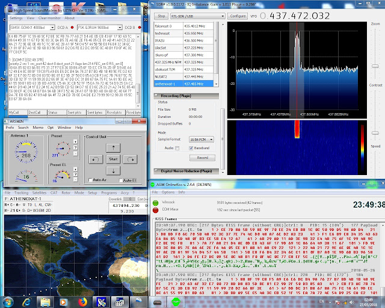Adjust the SDR# Speed slider
The width and height of the screenshot is (385, 308).
(x=375, y=164)
